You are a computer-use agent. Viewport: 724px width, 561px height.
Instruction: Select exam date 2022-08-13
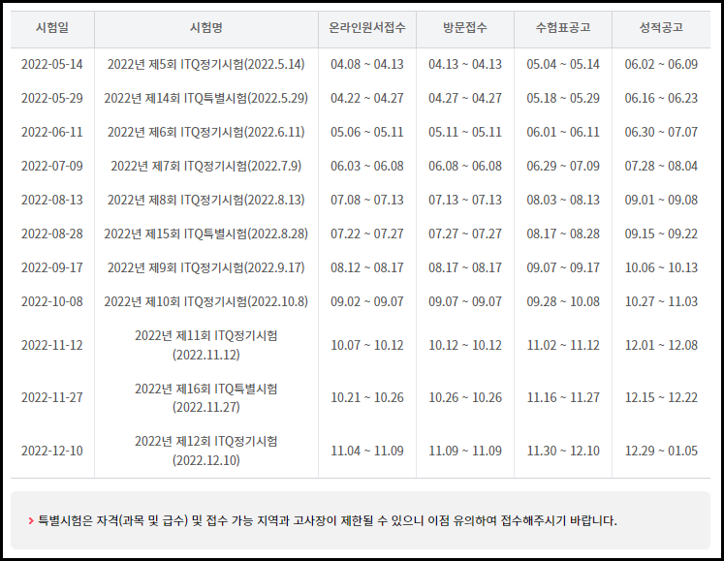point(52,200)
